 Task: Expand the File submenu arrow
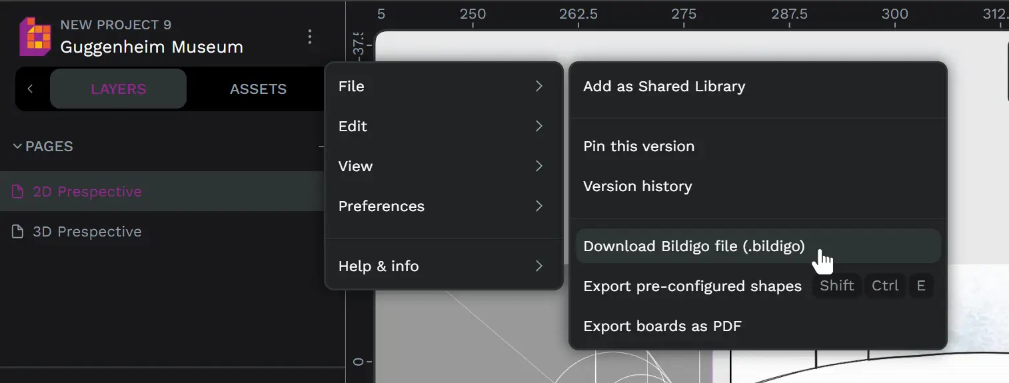[538, 87]
